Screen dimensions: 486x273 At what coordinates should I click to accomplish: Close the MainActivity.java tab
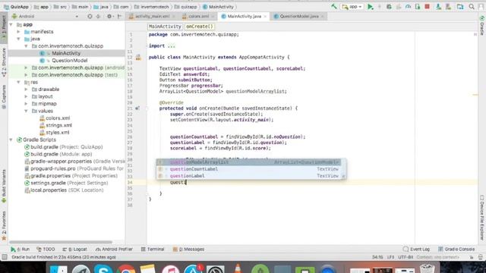coord(265,17)
